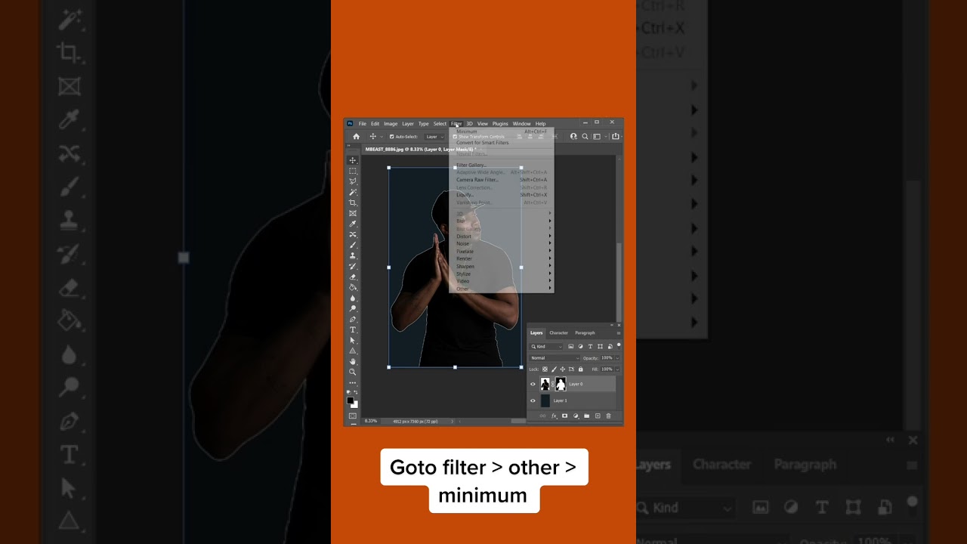
Task: Switch to the Character tab
Action: click(x=559, y=332)
